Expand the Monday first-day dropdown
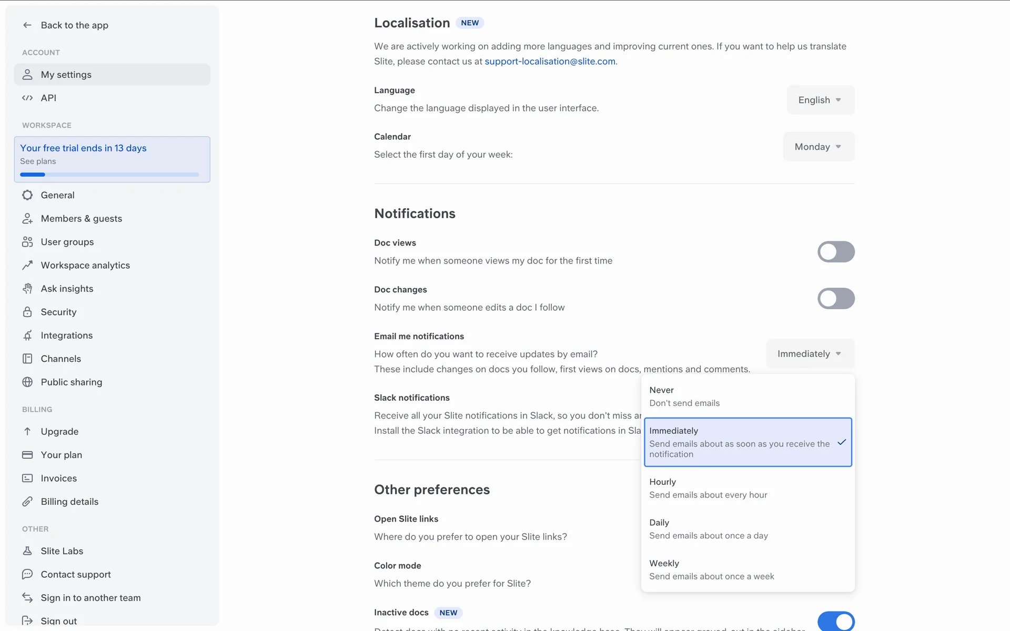This screenshot has width=1010, height=631. (818, 147)
